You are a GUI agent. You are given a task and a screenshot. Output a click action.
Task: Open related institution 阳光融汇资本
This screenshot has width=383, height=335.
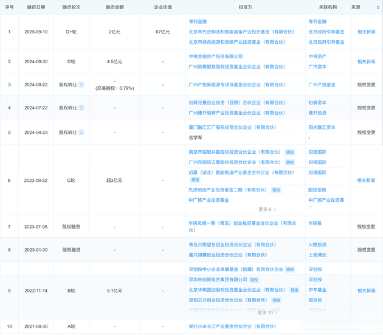click(322, 128)
